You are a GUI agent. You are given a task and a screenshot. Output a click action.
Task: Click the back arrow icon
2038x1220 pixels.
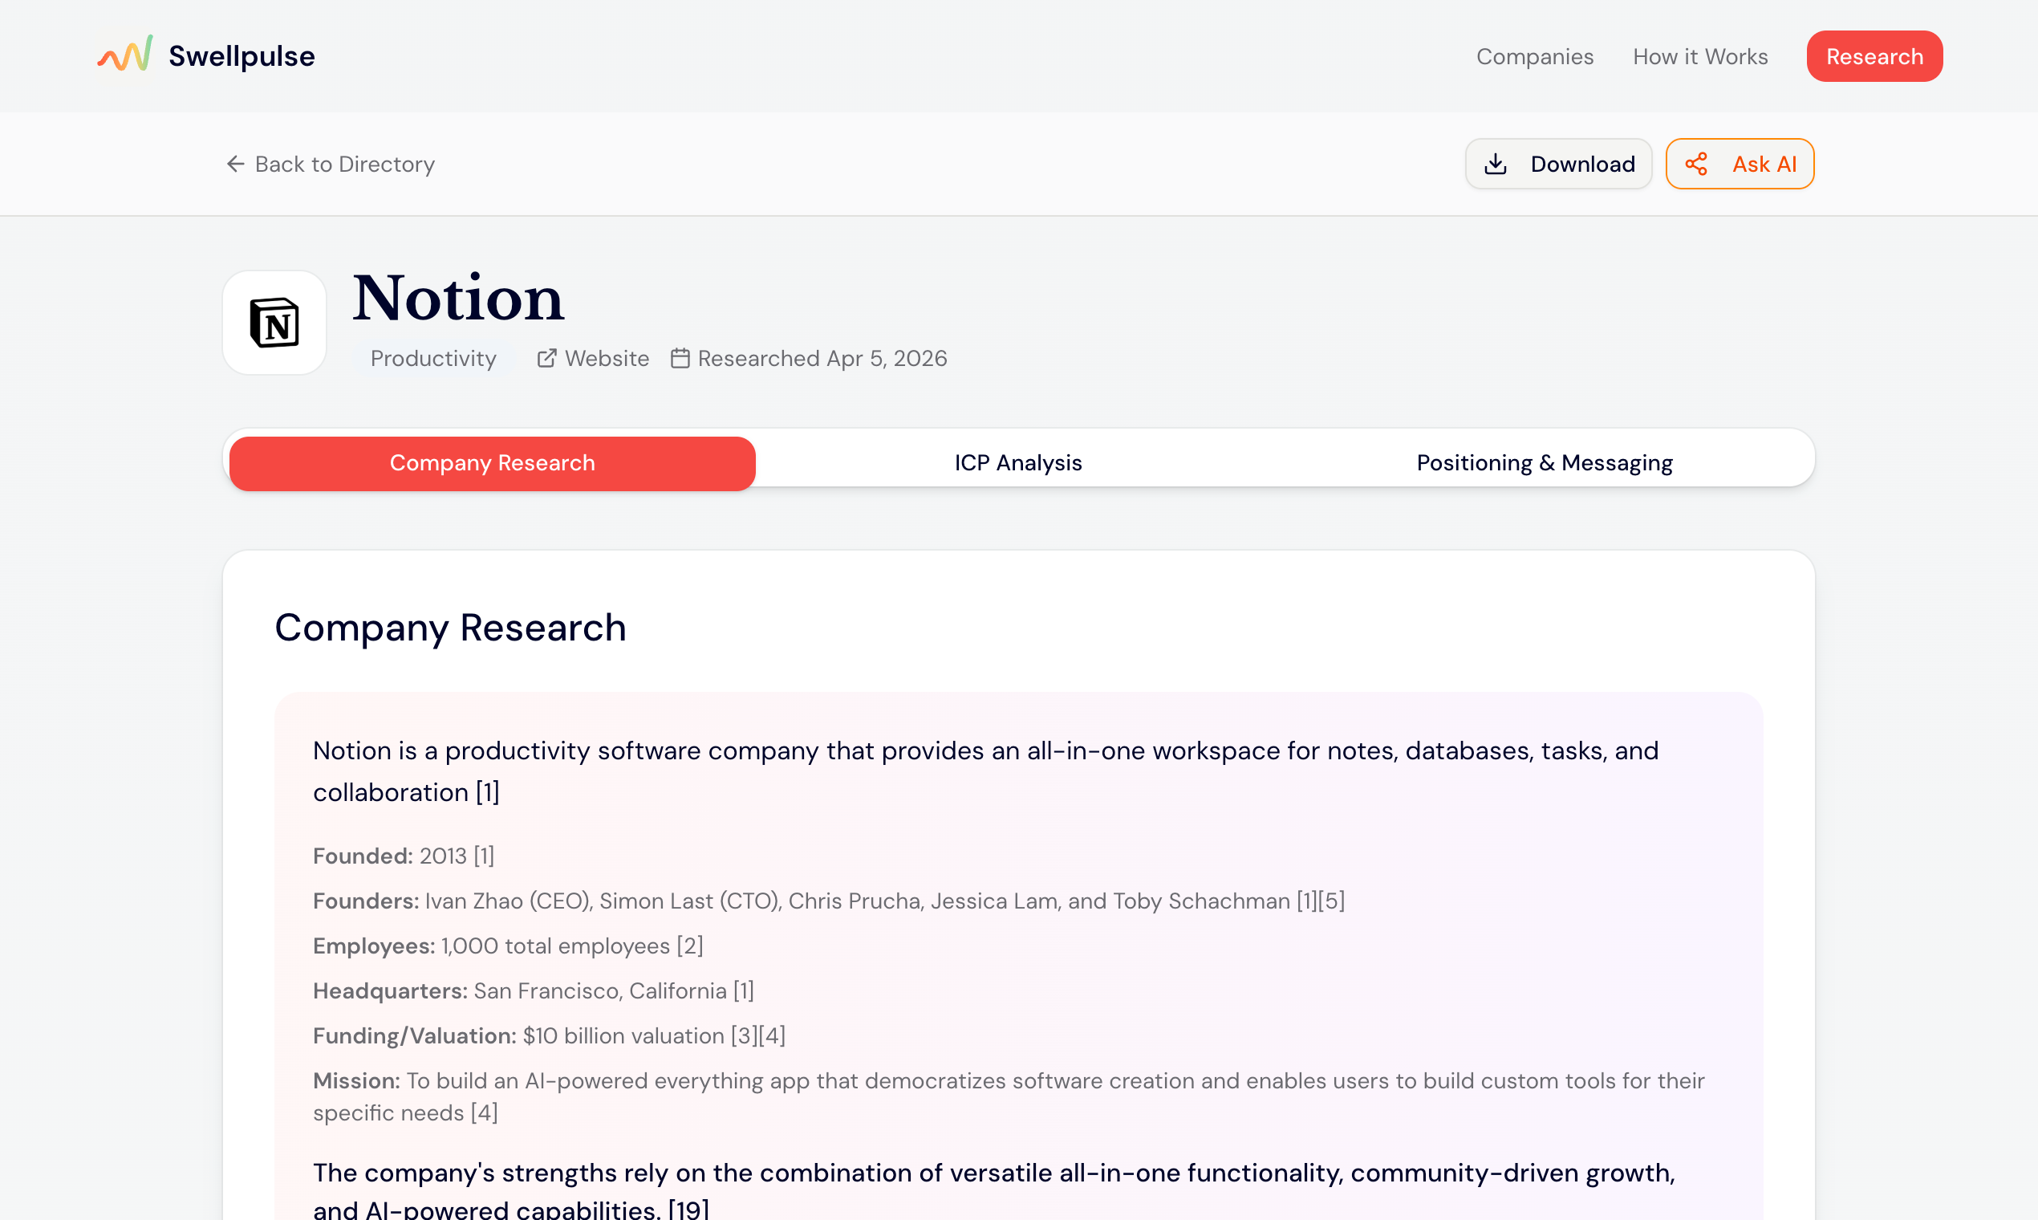tap(236, 165)
